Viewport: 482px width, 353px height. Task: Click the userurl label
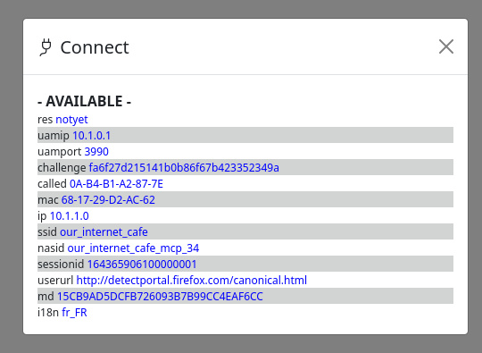(55, 281)
